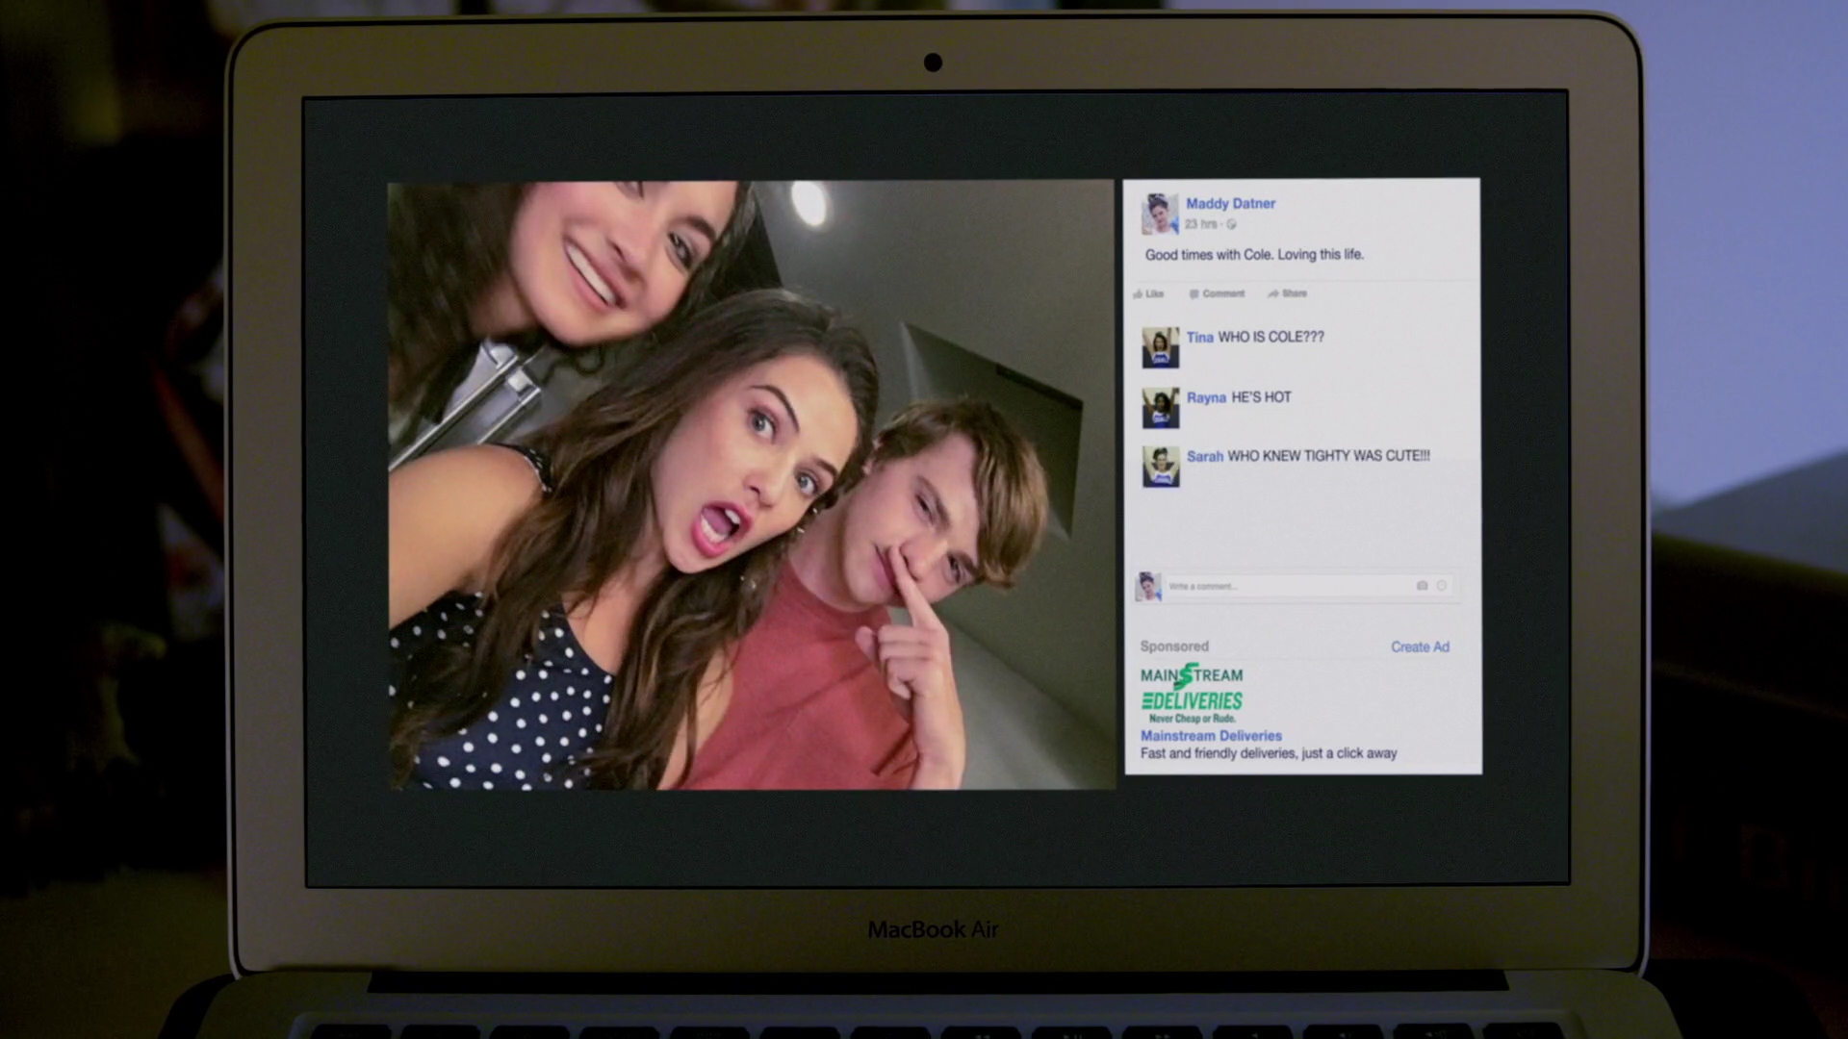Select the 'WHO KNEW TIGHTY WAS CUTE!!!' comment
Screen dimensions: 1848x1039
tap(1328, 456)
